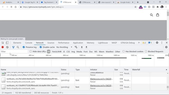The width and height of the screenshot is (169, 95).
Task: Filter requests by CSS
Action: pos(68,52)
